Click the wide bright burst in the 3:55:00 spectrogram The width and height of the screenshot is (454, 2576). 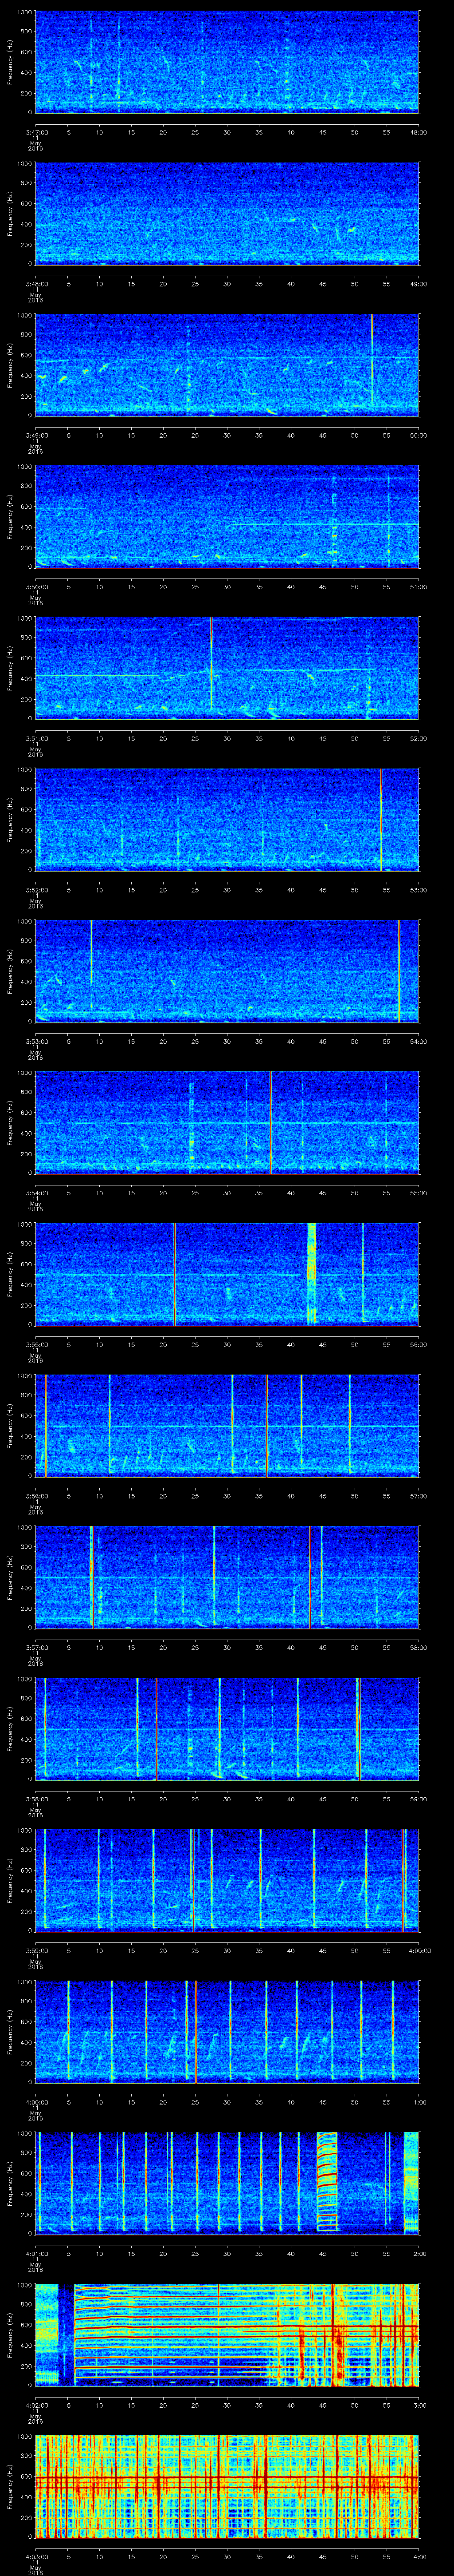click(x=311, y=1273)
